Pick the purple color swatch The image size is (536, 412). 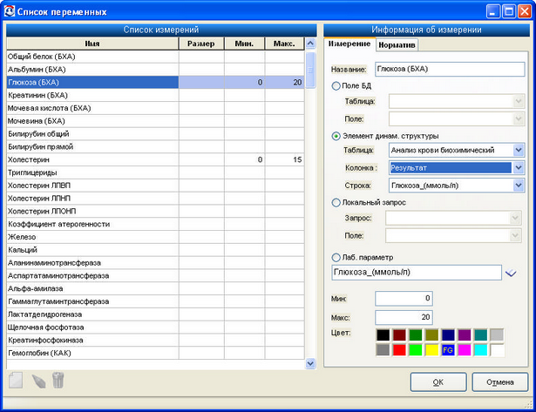pos(465,334)
